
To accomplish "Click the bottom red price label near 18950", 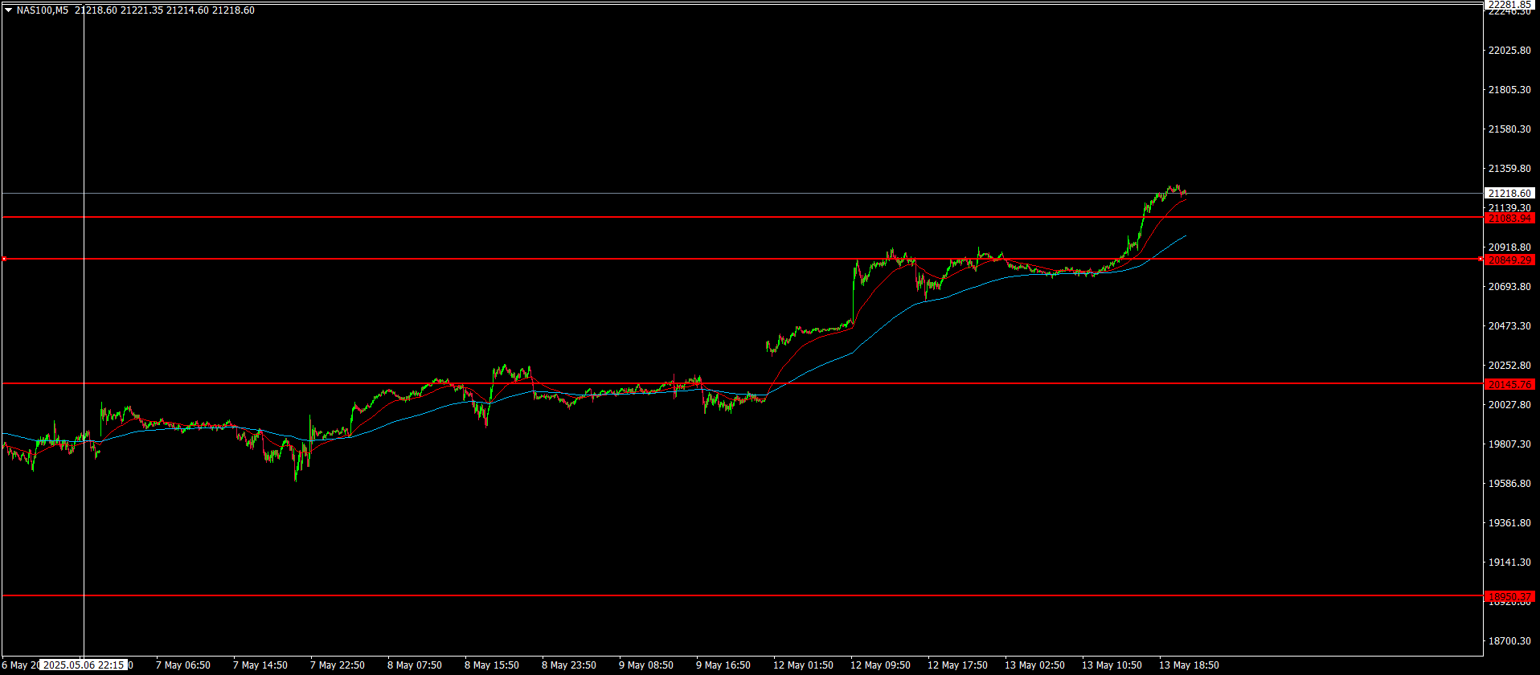I will click(x=1509, y=597).
